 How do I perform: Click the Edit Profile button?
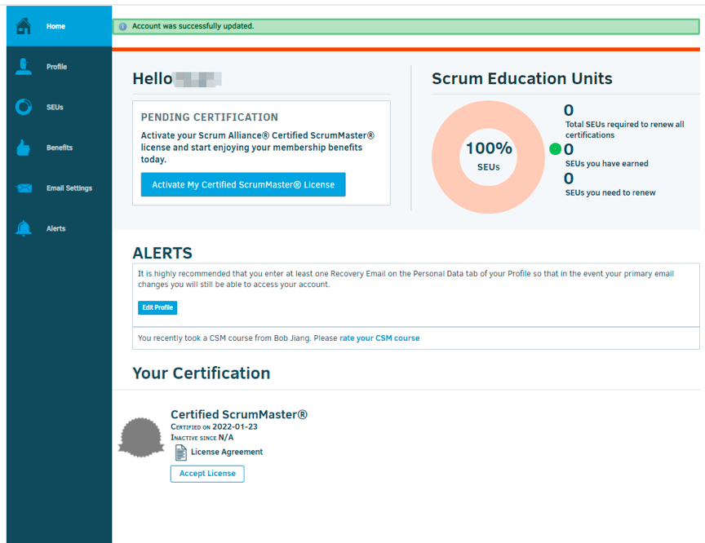tap(157, 307)
